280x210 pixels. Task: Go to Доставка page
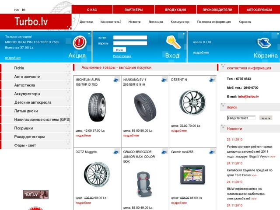tap(87, 22)
